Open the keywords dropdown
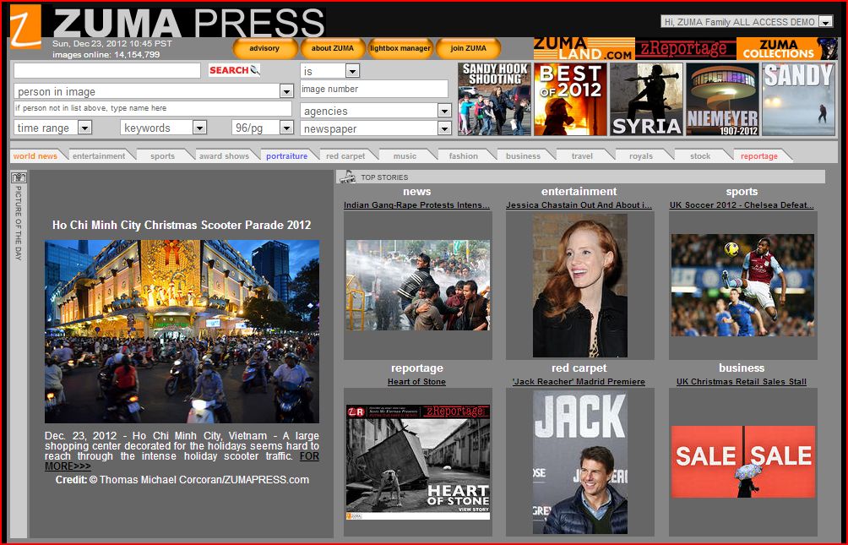Image resolution: width=848 pixels, height=545 pixels. tap(199, 128)
